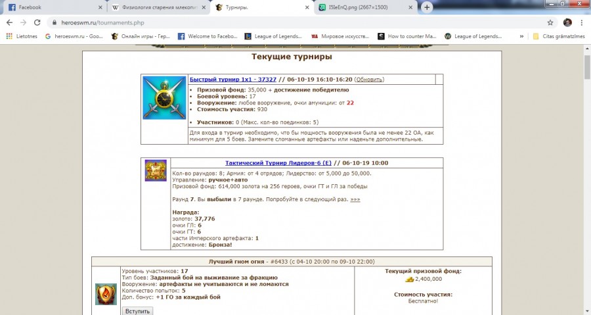Click the page vertical scrollbar thumb
Screen dimensions: 591x315
[587, 66]
